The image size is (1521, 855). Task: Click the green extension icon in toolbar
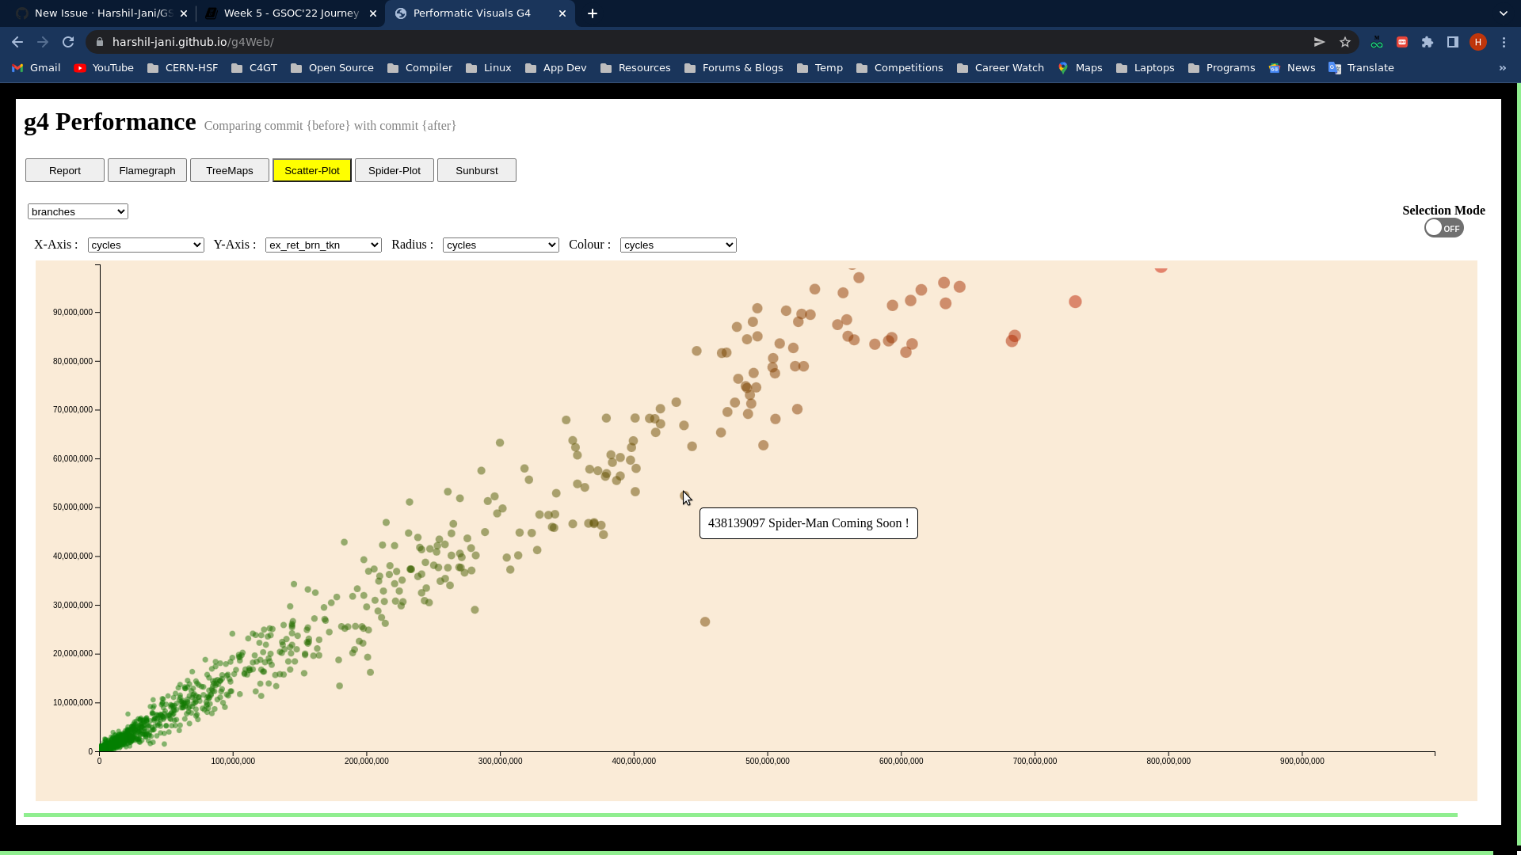tap(1377, 42)
